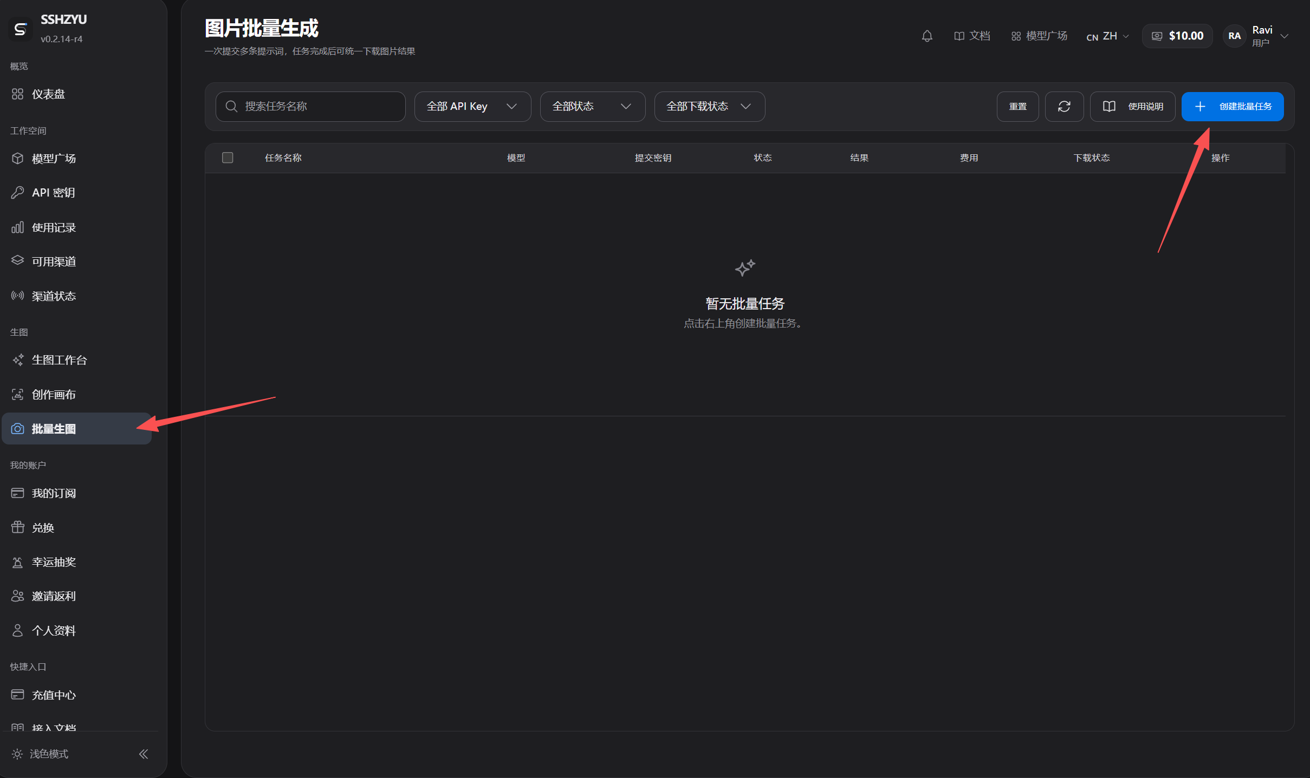Open 渠道状态 in sidebar
Viewport: 1310px width, 778px height.
click(76, 296)
